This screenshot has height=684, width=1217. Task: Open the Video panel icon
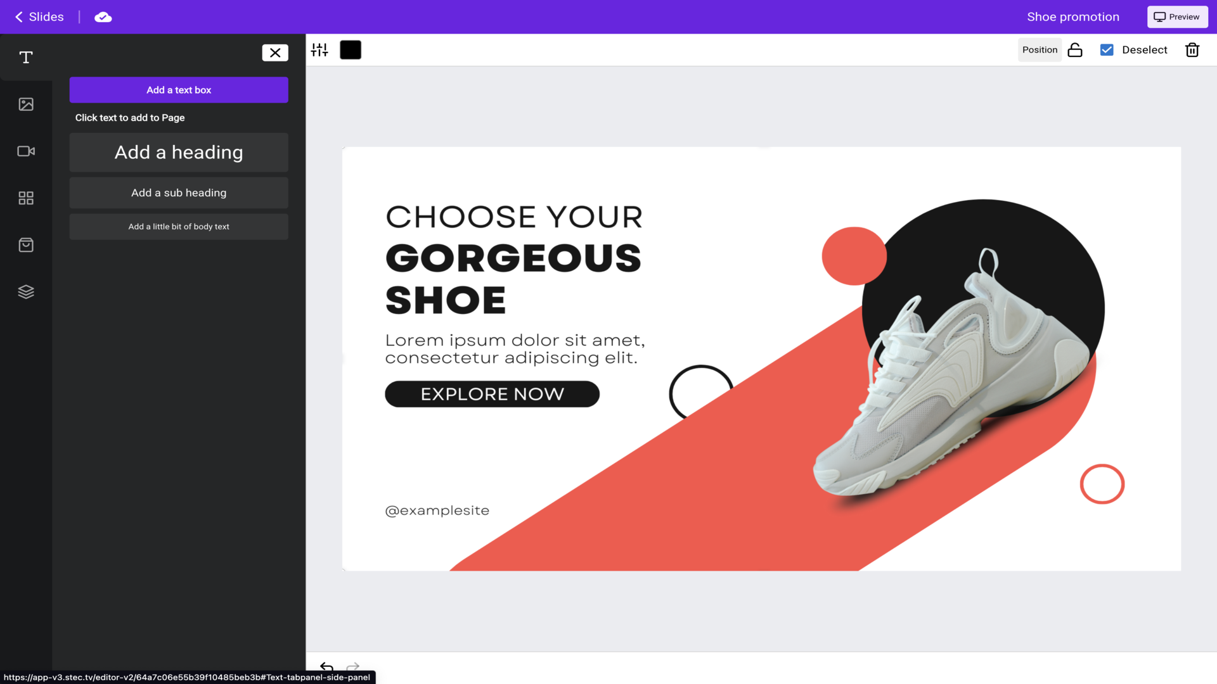[x=26, y=151]
